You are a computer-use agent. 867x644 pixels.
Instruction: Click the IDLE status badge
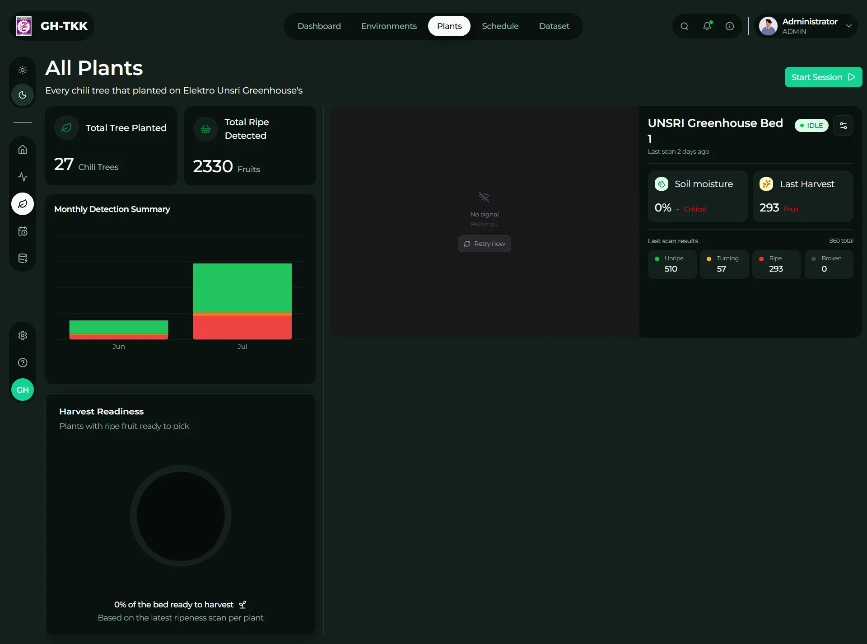click(x=811, y=126)
